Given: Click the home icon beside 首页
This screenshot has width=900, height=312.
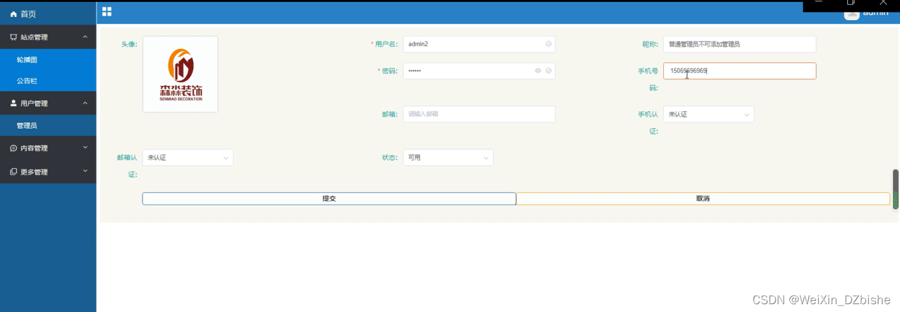Looking at the screenshot, I should tap(14, 14).
